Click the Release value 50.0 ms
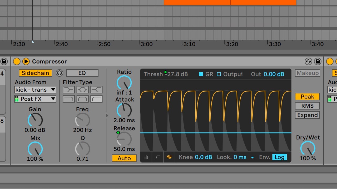Viewport: 337px width, 189px height. [124, 149]
